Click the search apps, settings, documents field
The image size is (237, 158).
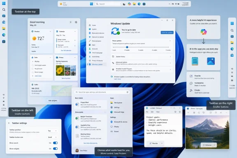click(102, 92)
